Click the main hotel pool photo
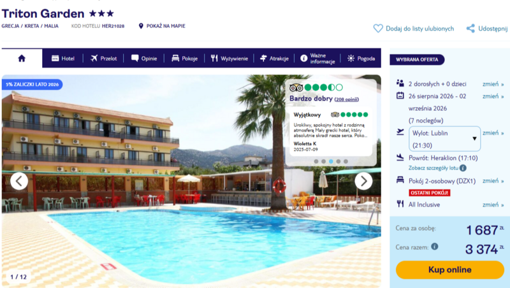510x288 pixels. click(191, 181)
